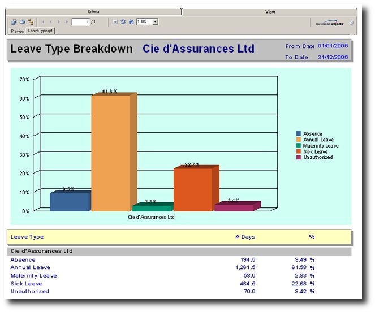Click the stop loading icon
Screen dimensions: 375x312
point(115,22)
